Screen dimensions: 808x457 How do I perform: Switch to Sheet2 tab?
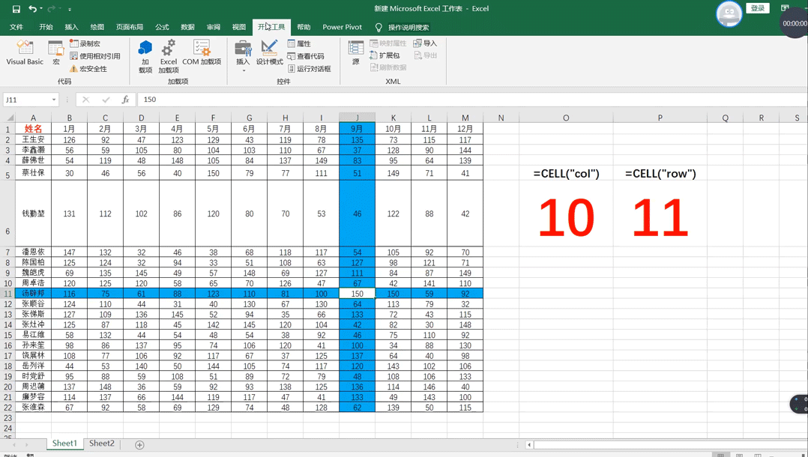coord(101,443)
